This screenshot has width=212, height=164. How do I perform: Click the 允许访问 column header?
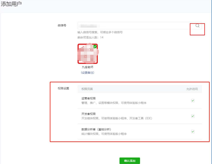point(192,89)
